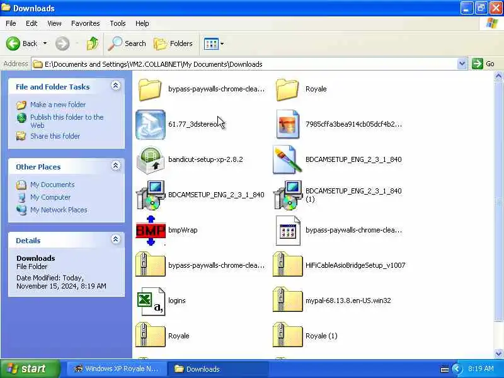The height and width of the screenshot is (378, 504).
Task: Select BDCAMSETUP_ENG_2_3_1_840 (1) installer icon
Action: (287, 195)
